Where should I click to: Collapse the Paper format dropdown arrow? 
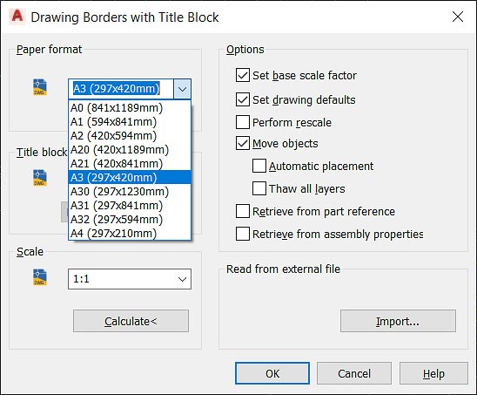(x=182, y=89)
